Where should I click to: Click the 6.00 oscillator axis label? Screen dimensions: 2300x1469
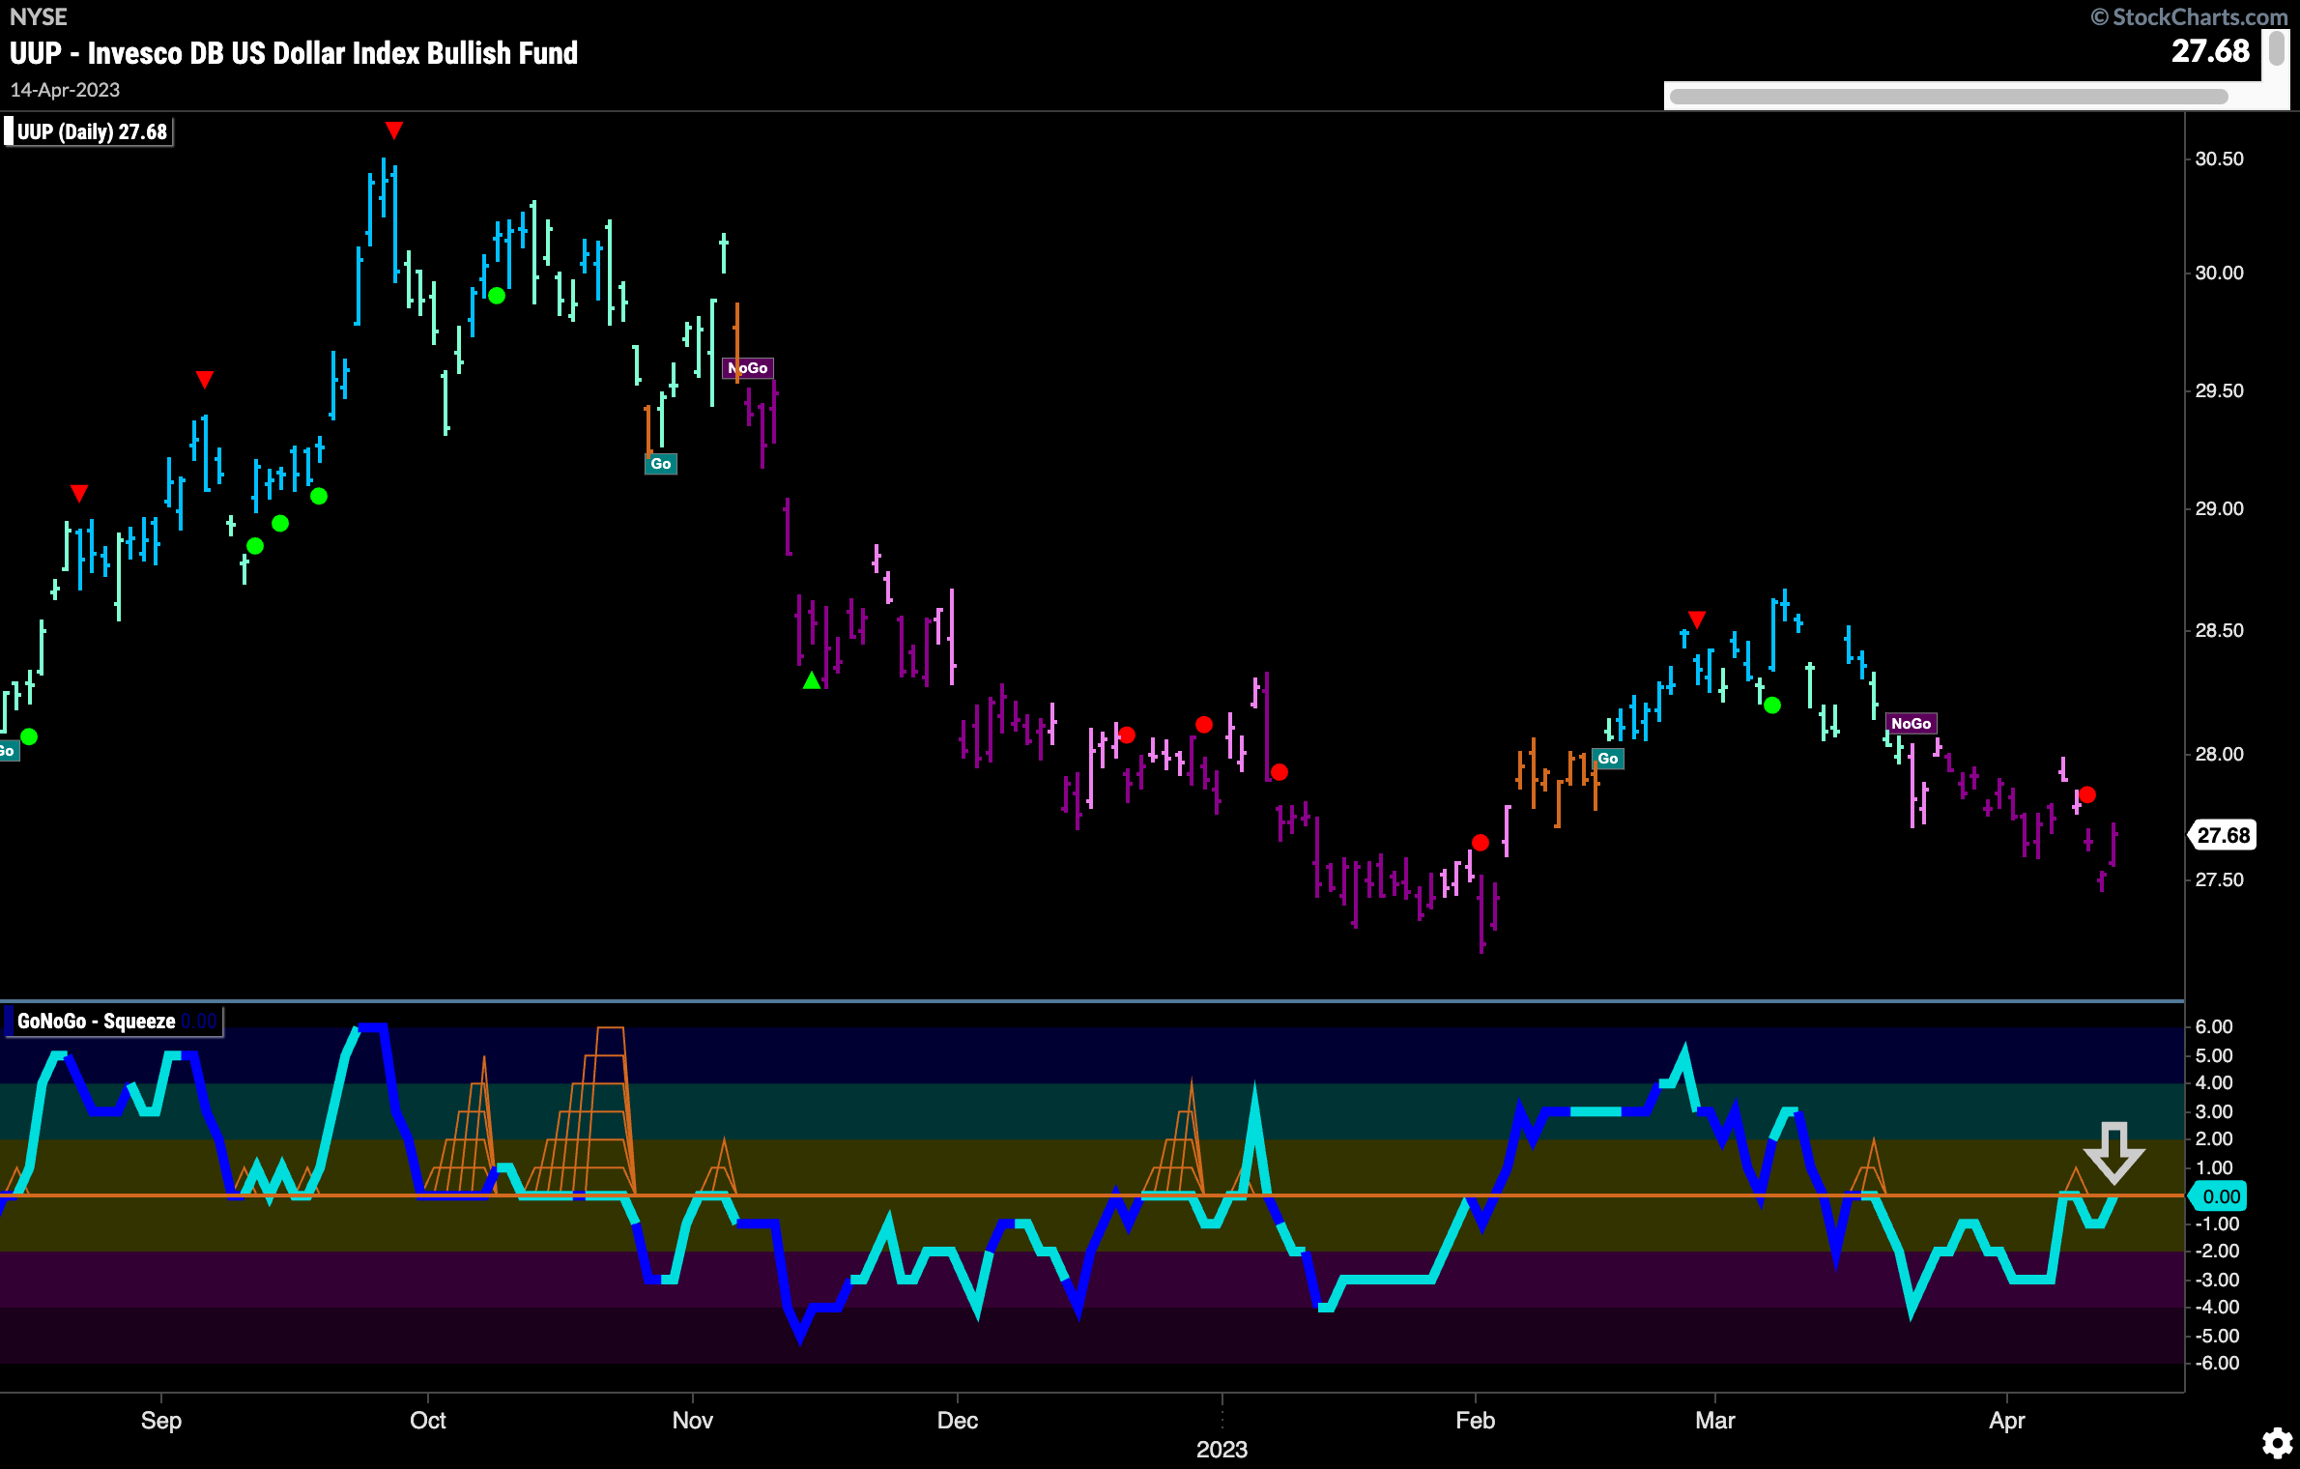click(x=2213, y=1026)
